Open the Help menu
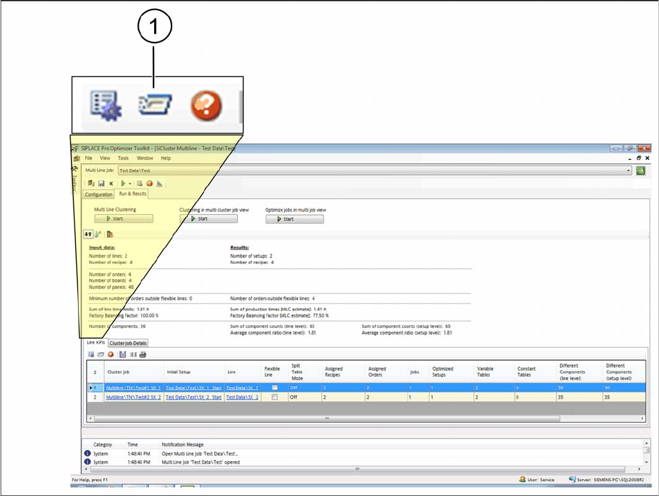 tap(166, 159)
